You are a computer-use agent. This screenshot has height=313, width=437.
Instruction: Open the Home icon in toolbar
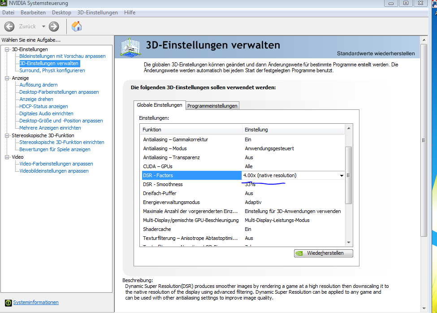point(77,26)
